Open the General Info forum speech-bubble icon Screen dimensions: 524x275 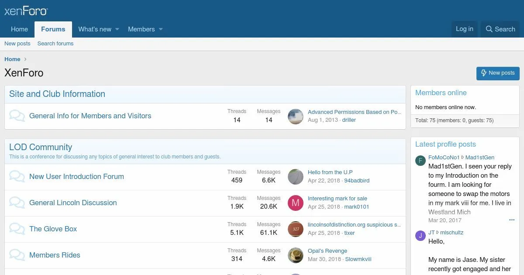click(x=17, y=116)
